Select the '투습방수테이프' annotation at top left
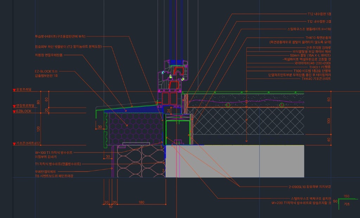The height and width of the screenshot is (218, 360). click(x=60, y=36)
